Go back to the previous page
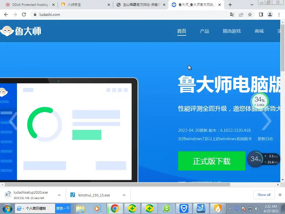Screen dimensions: 285x214 tap(6, 14)
